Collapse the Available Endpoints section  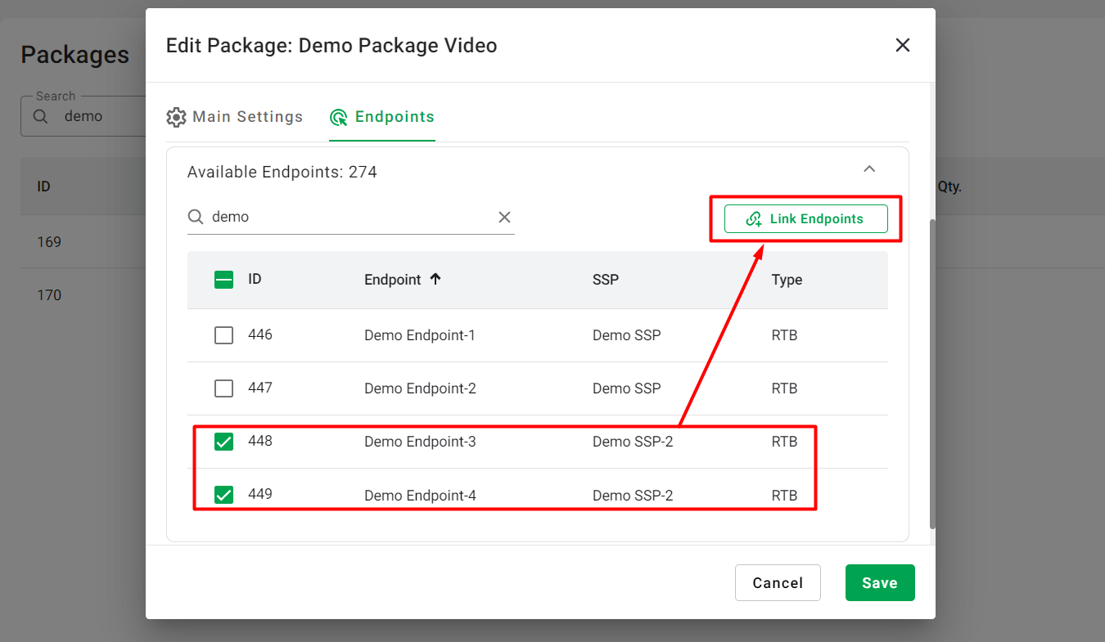(x=869, y=169)
